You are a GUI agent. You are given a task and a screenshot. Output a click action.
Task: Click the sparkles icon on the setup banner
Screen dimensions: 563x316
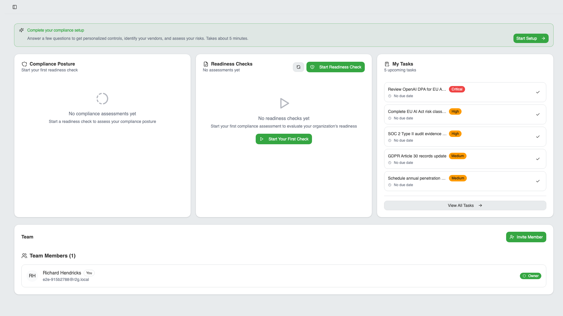click(21, 30)
